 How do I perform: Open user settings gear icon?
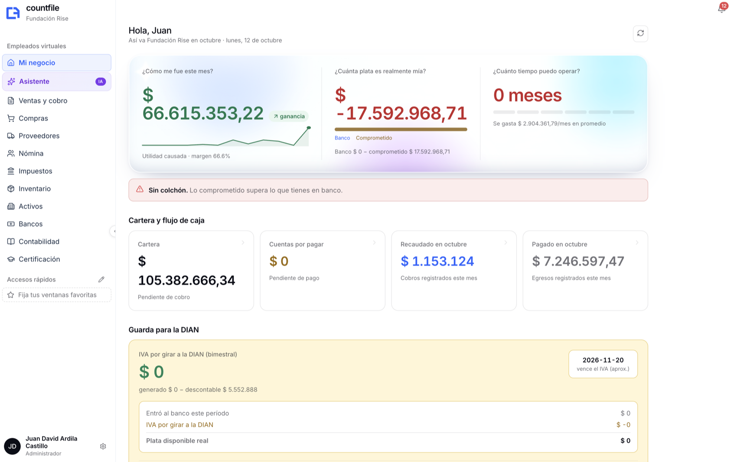coord(103,446)
